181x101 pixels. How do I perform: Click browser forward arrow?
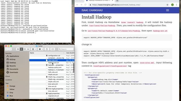pos(81,5)
